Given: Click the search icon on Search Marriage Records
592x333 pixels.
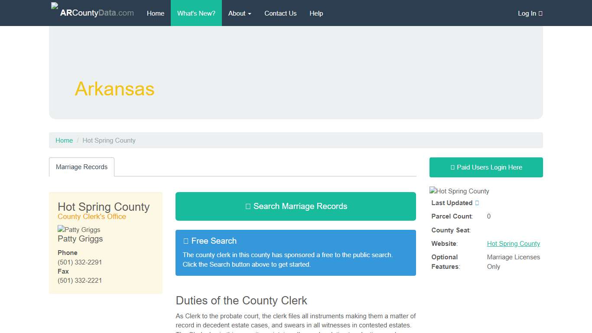Looking at the screenshot, I should [248, 206].
